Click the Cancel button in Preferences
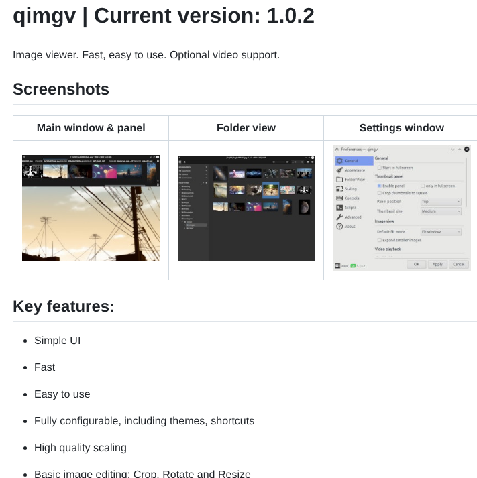This screenshot has width=477, height=478. 458,264
